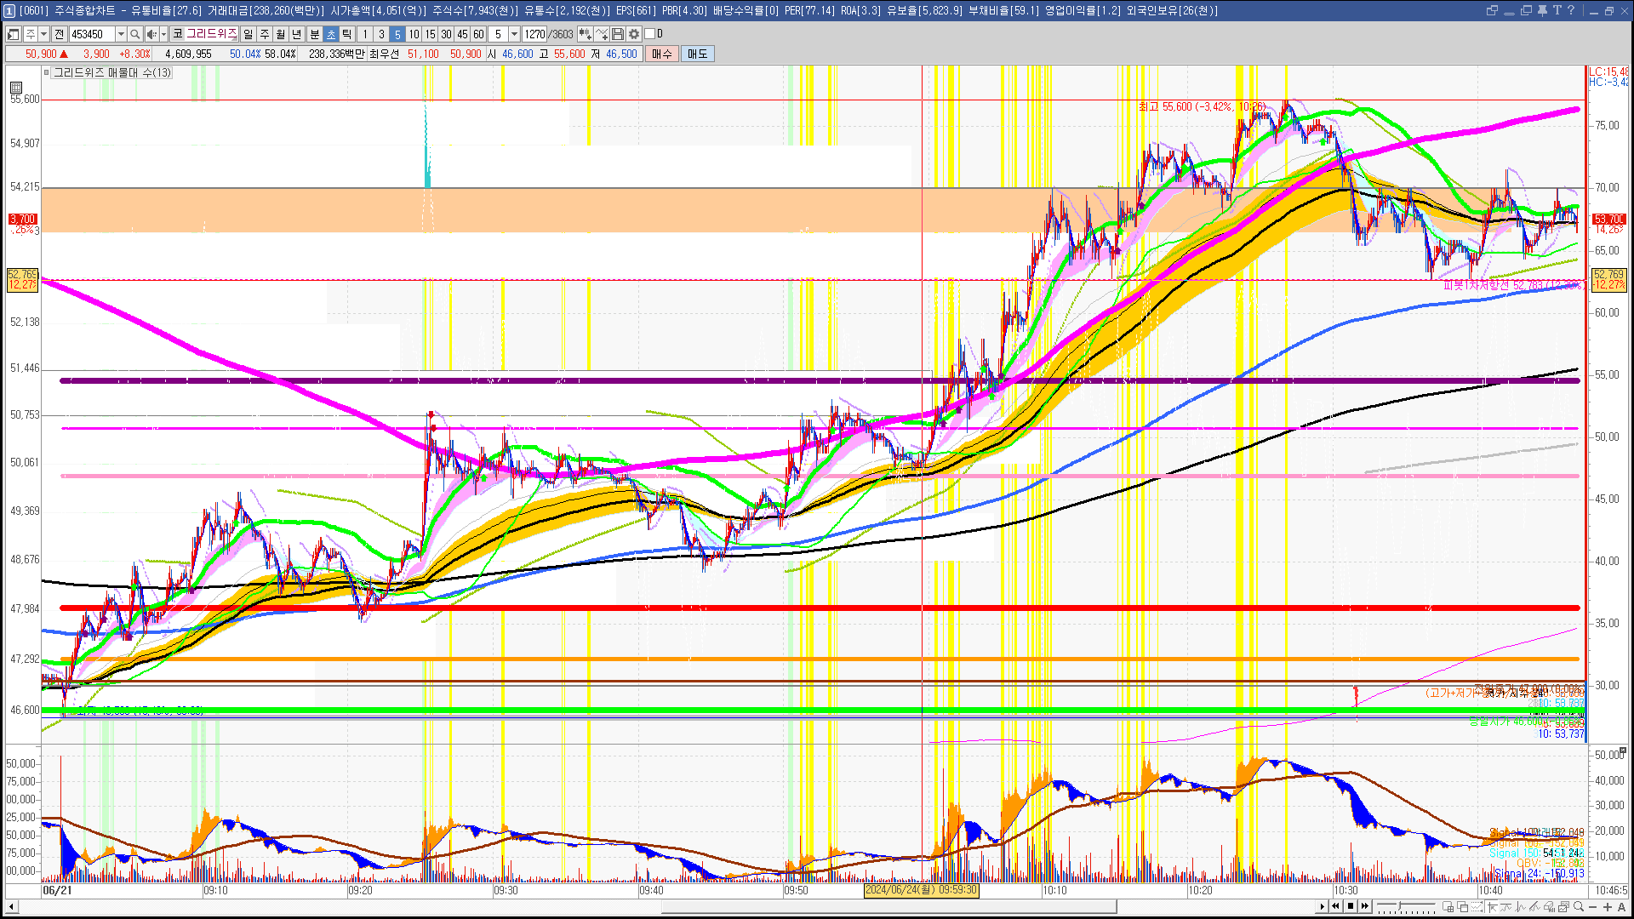Toggle the D checkbox in toolbar
Viewport: 1634px width, 919px height.
(x=650, y=34)
